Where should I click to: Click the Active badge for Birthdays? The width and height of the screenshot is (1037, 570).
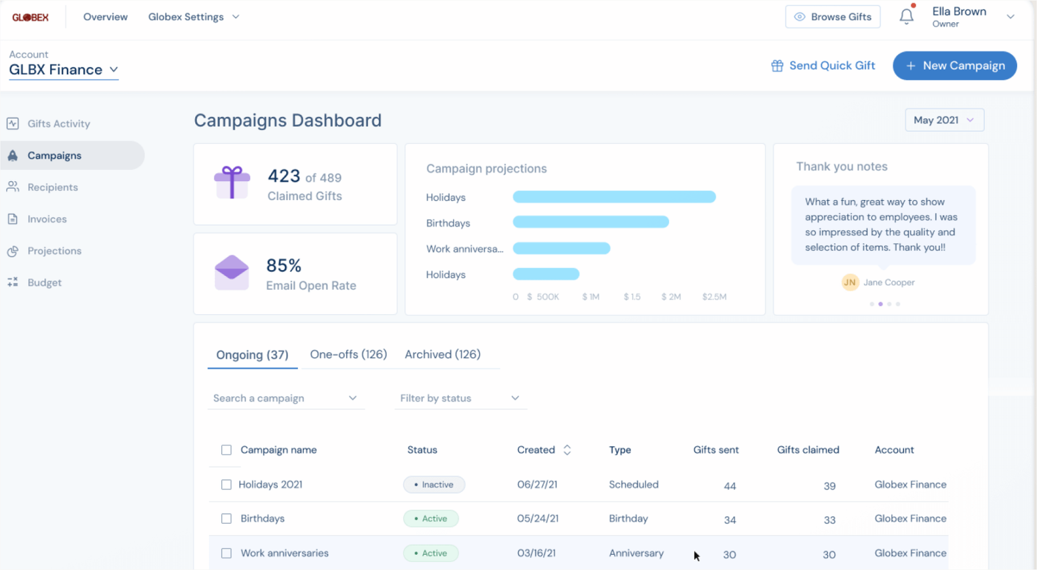tap(431, 519)
